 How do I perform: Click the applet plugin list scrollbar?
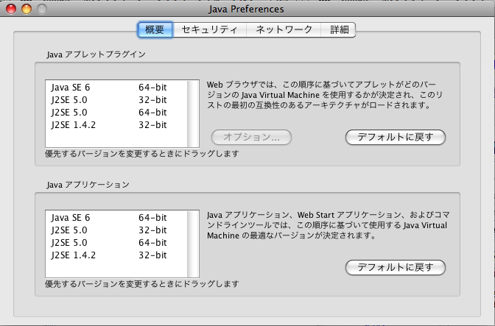[193, 114]
